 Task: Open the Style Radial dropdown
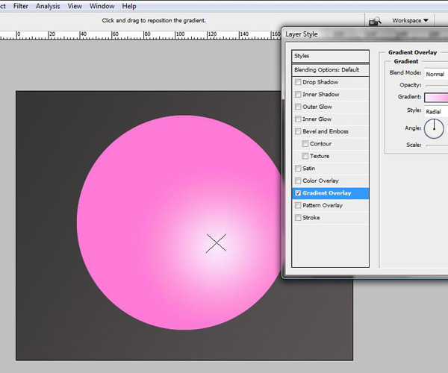click(x=436, y=112)
